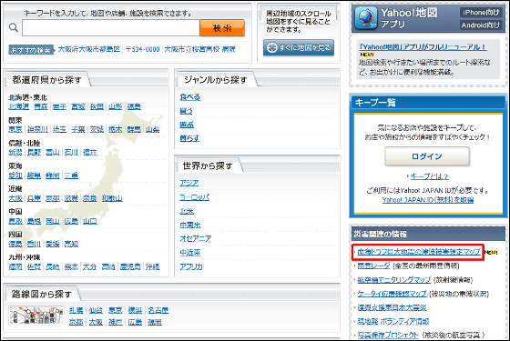Click the orange 検索 button
This screenshot has width=510, height=341.
[222, 28]
